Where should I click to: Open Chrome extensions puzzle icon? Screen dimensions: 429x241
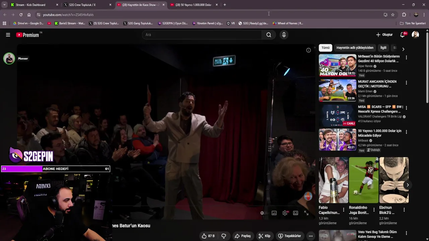[x=404, y=15]
